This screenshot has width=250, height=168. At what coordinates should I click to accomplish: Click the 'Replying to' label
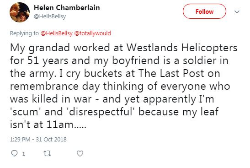[x=24, y=33]
